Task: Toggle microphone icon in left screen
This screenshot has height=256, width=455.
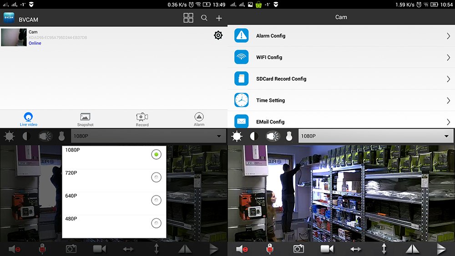Action: coord(42,249)
